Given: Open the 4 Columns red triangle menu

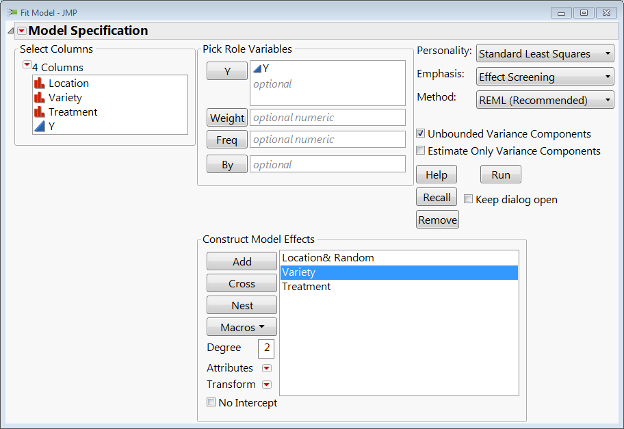Looking at the screenshot, I should click(27, 64).
